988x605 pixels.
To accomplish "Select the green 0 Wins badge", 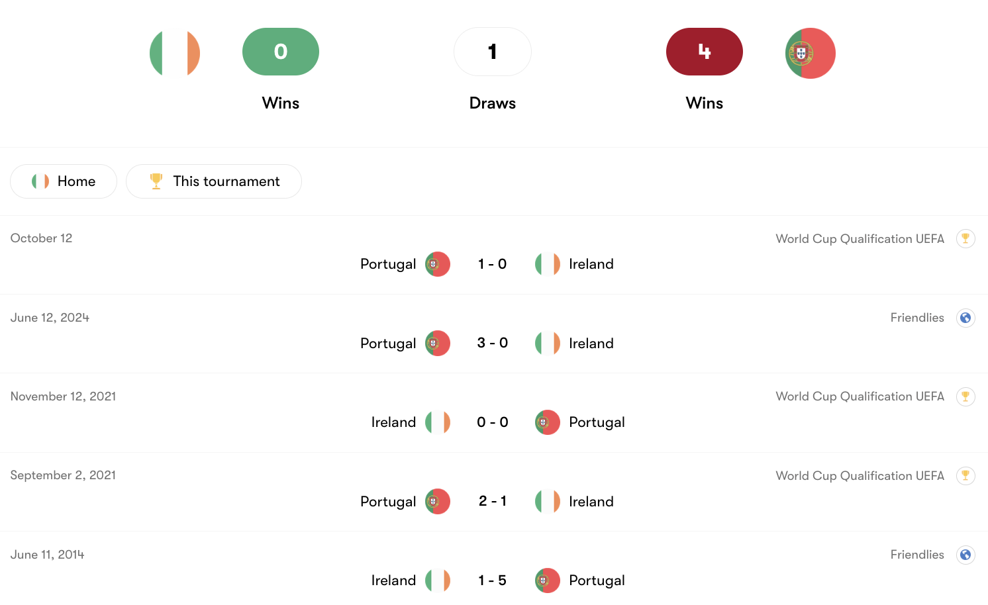I will [x=281, y=52].
